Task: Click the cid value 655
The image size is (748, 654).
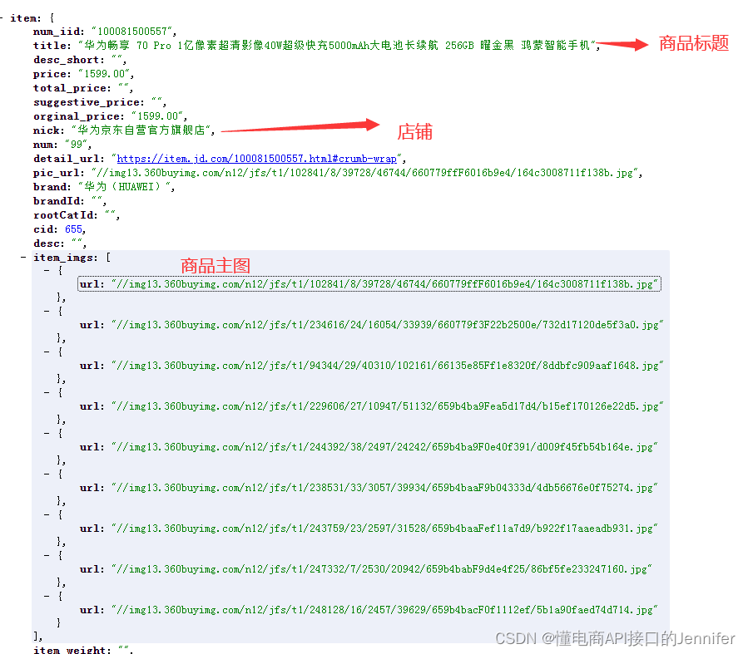Action: coord(73,229)
